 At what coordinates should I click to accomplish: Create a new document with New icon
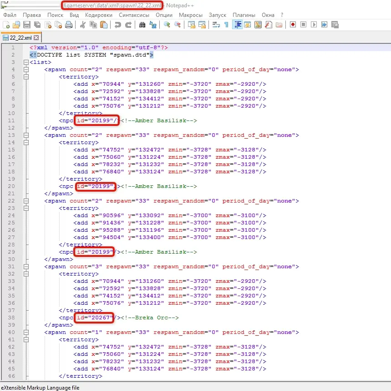tap(6, 25)
